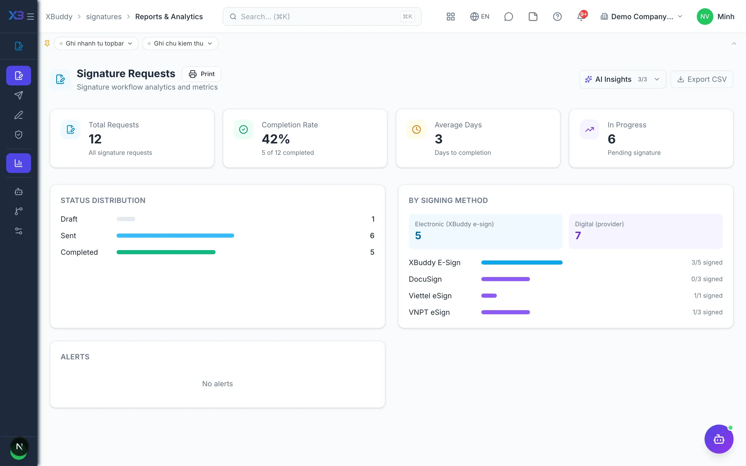The width and height of the screenshot is (746, 466).
Task: Open the pen sign icon in sidebar
Action: [19, 115]
